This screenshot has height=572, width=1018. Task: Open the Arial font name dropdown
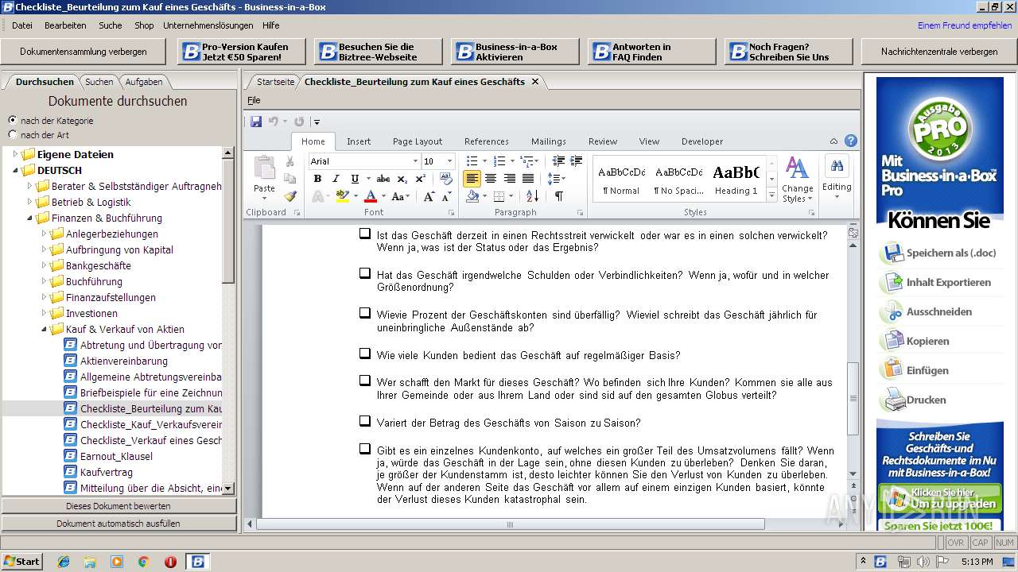pyautogui.click(x=414, y=161)
